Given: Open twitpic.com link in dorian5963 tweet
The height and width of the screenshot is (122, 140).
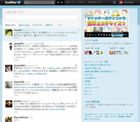Looking at the screenshot, I should coord(37,74).
